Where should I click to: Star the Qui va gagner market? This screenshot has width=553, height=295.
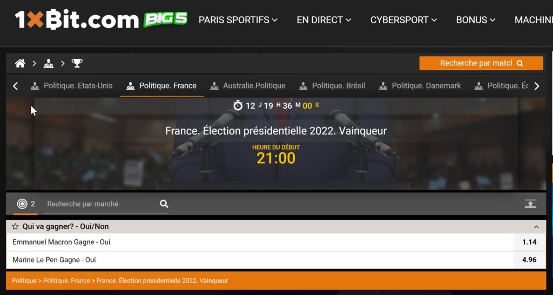[15, 226]
